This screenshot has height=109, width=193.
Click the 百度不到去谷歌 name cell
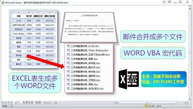coord(19,25)
